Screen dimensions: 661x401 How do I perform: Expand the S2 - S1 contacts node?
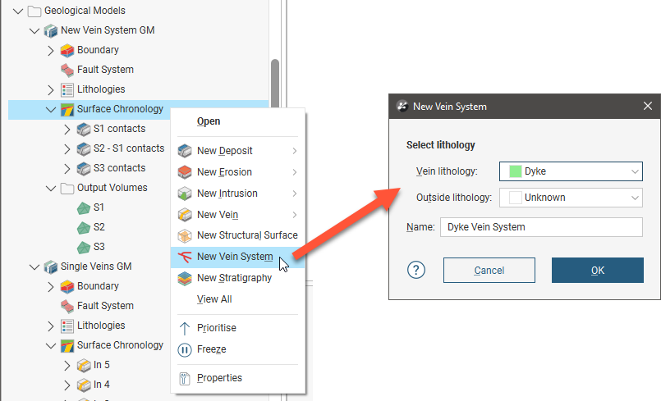67,149
